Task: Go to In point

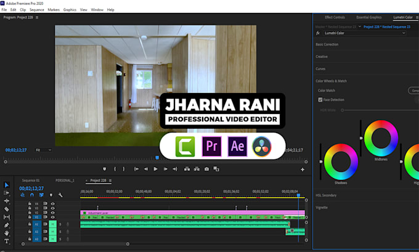Action: click(x=136, y=169)
